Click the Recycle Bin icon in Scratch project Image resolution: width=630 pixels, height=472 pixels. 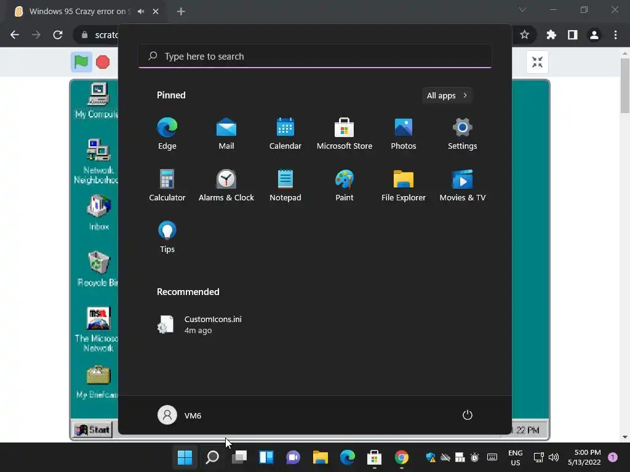[98, 269]
